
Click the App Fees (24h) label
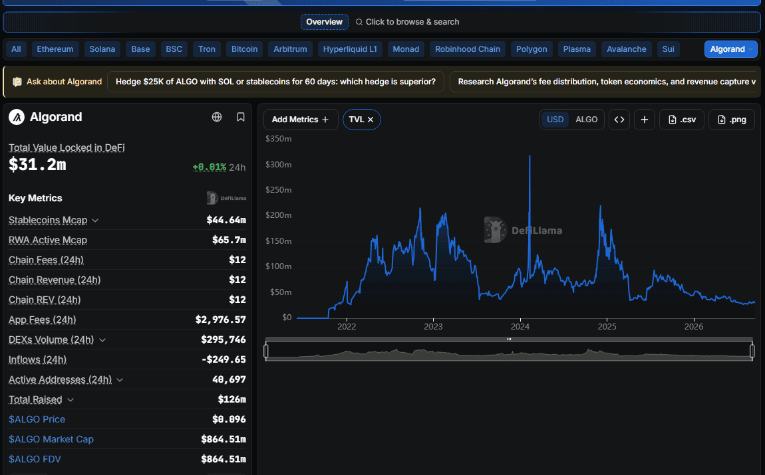pyautogui.click(x=43, y=320)
